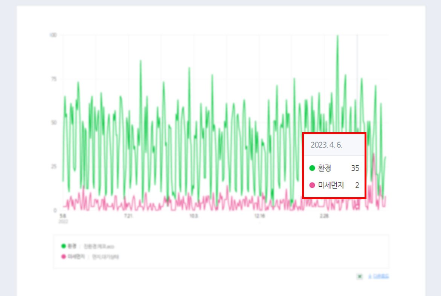The height and width of the screenshot is (296, 441).
Task: Click the 10.3. date on x-axis
Action: (194, 216)
